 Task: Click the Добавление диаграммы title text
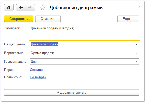coord(76,8)
